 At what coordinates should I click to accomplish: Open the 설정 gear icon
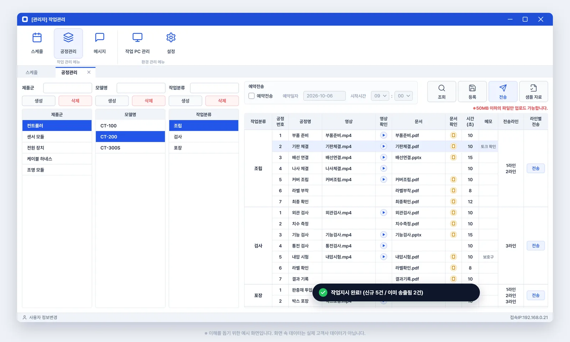171,43
